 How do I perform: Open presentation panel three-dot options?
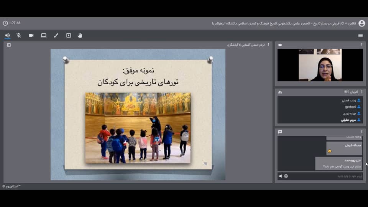269,44
